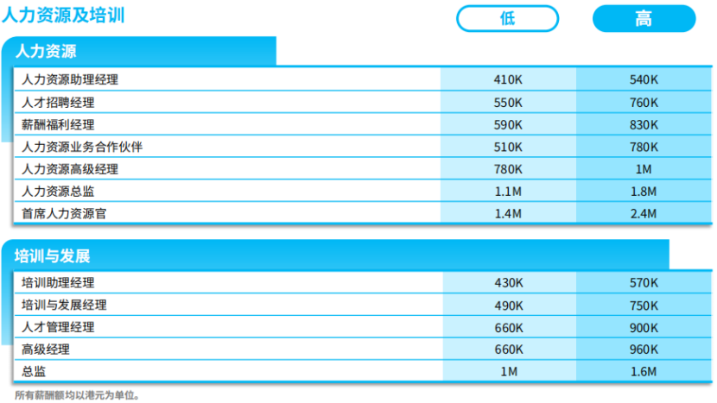Select the 人力资源助理经理 row label

(x=70, y=79)
